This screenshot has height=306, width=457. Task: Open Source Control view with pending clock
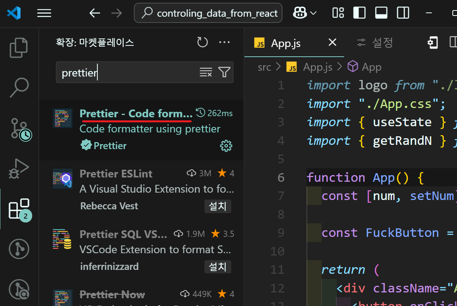click(x=21, y=129)
